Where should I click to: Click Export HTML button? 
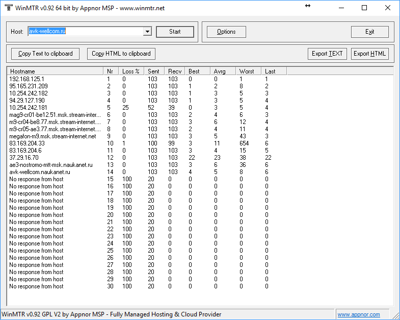(x=369, y=54)
